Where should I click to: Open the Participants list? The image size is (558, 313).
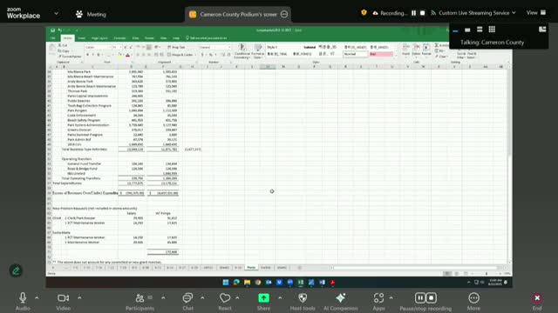139,302
